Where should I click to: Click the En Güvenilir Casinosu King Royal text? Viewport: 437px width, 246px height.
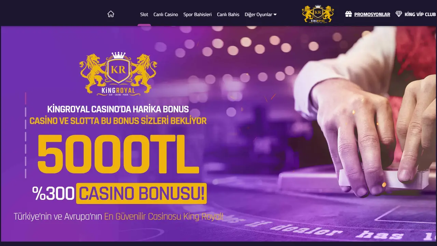[x=164, y=217]
